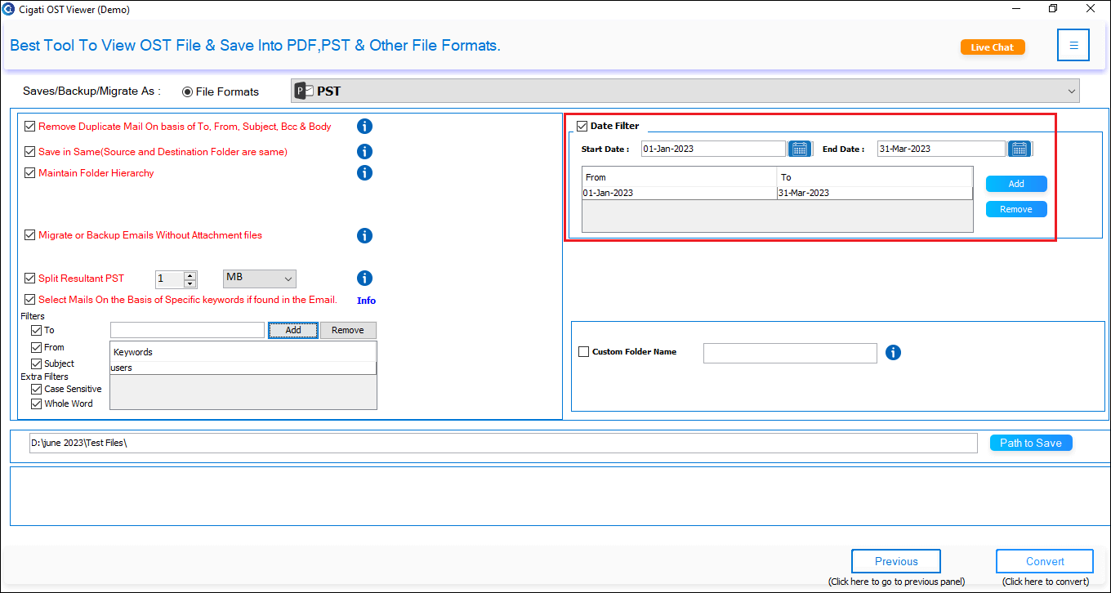
Task: Click Live Chat button
Action: pos(993,47)
